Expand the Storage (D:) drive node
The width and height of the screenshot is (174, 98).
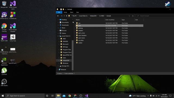click(58, 66)
